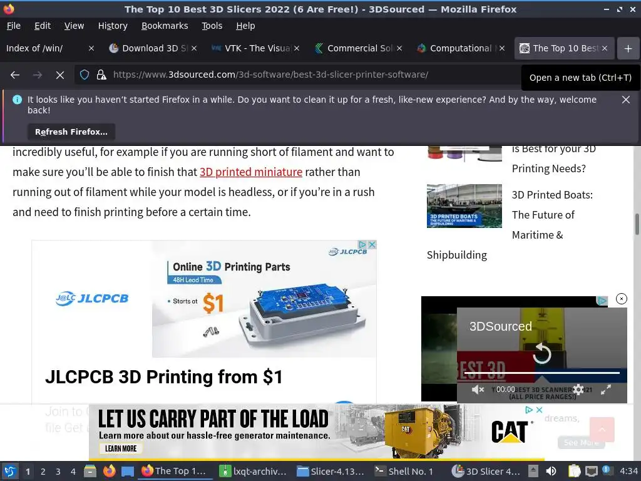
Task: Open a new tab with plus button
Action: tap(628, 48)
